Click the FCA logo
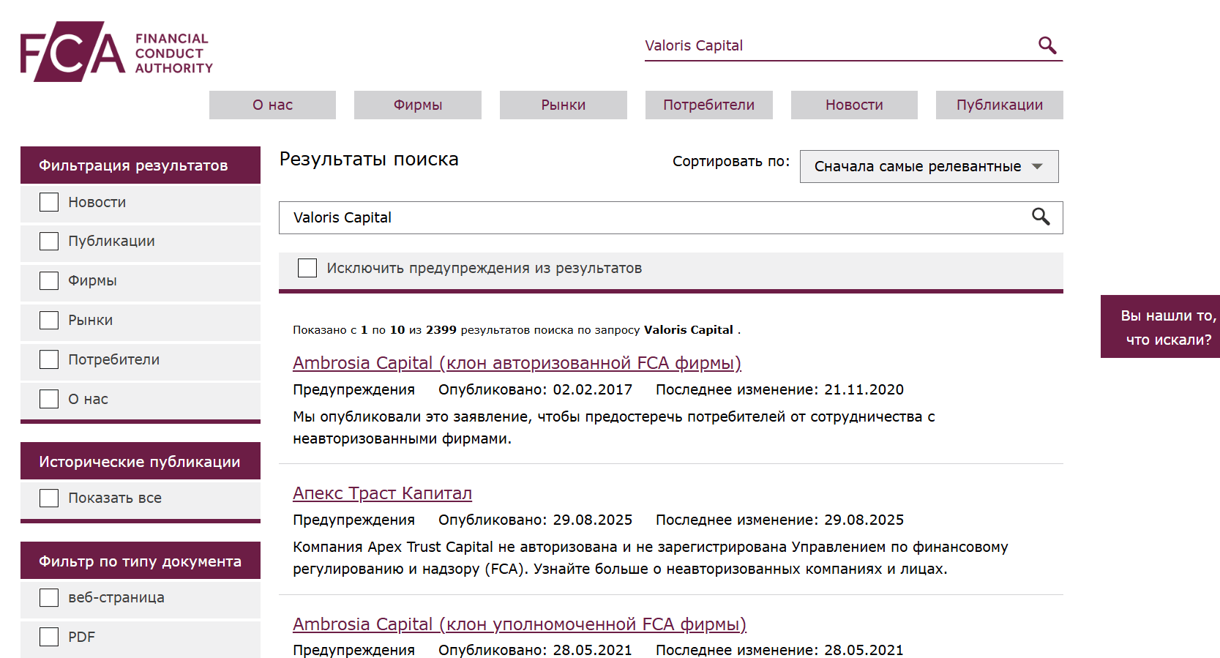 pos(117,52)
